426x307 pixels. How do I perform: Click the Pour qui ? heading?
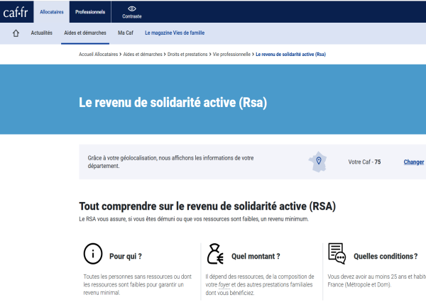(x=126, y=256)
